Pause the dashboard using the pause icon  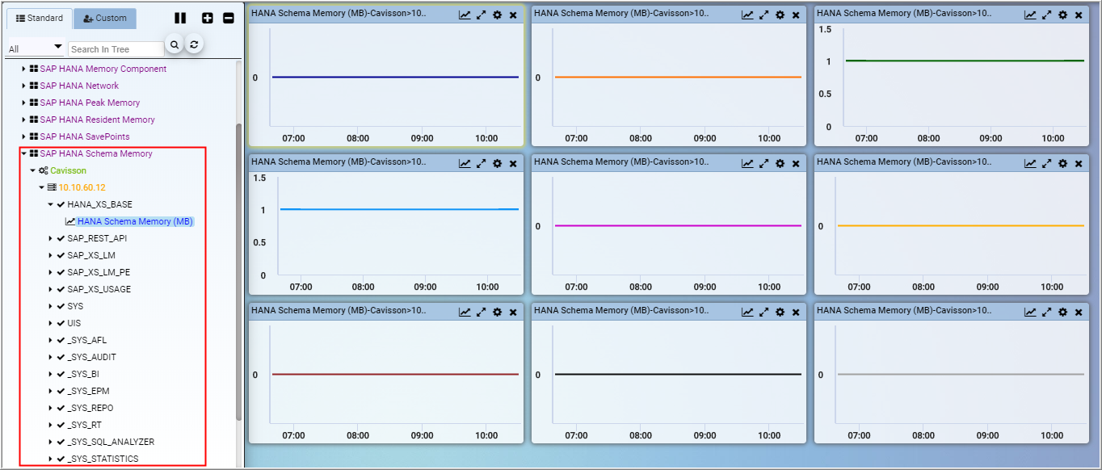click(x=180, y=18)
